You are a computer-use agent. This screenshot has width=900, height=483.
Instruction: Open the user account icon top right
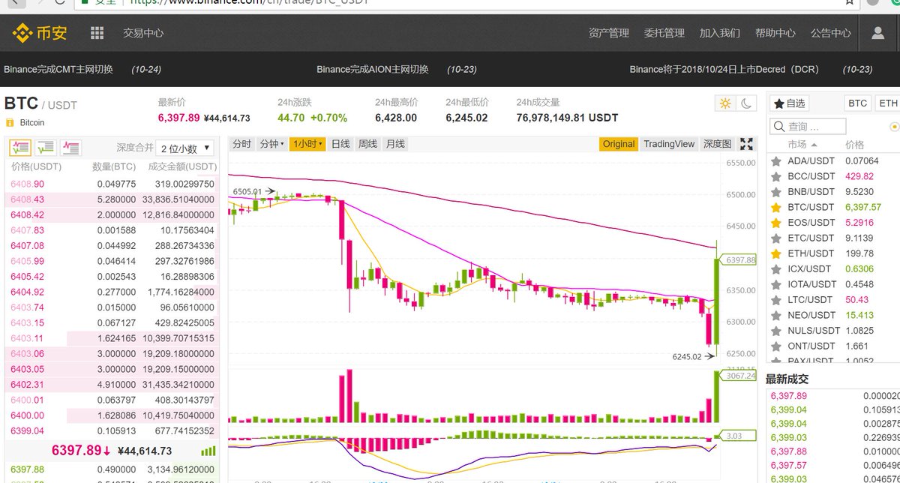(877, 33)
